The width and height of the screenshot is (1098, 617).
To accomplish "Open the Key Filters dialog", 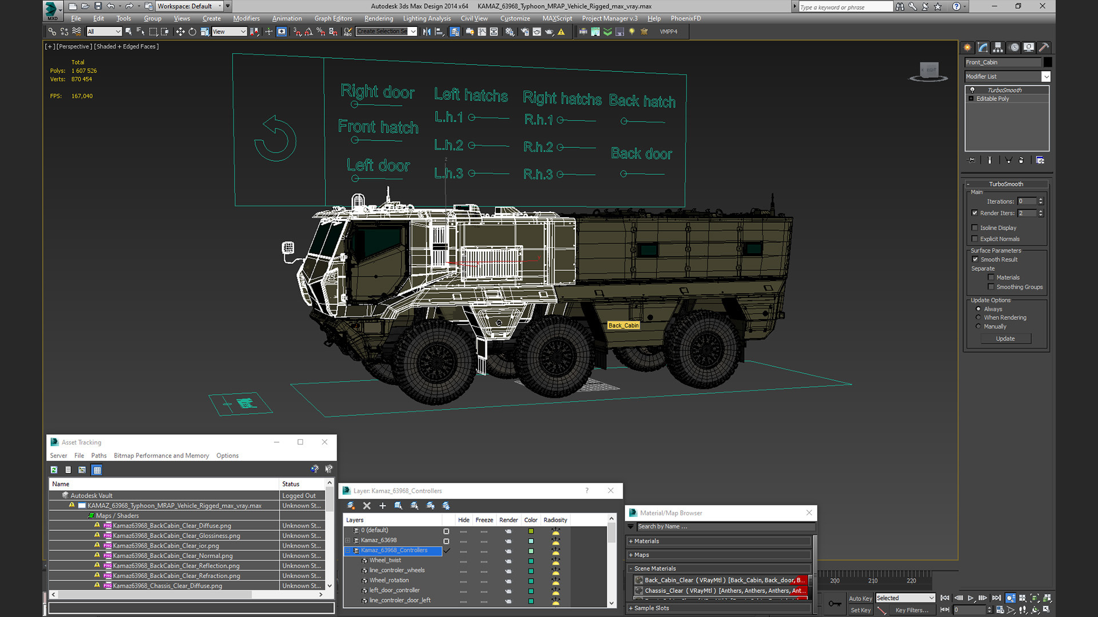I will tap(912, 610).
